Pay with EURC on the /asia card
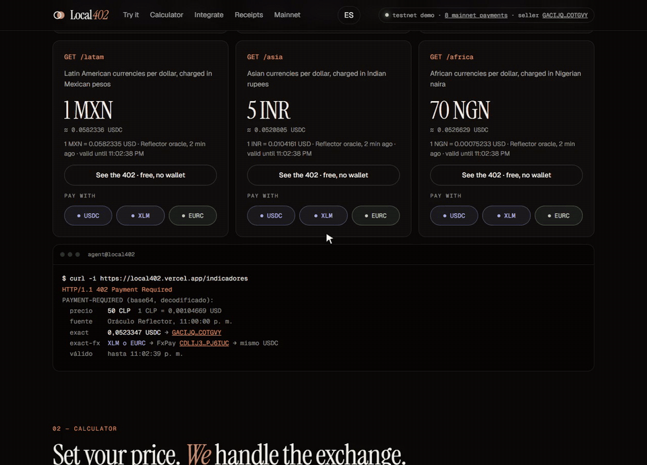647x465 pixels. pos(375,216)
